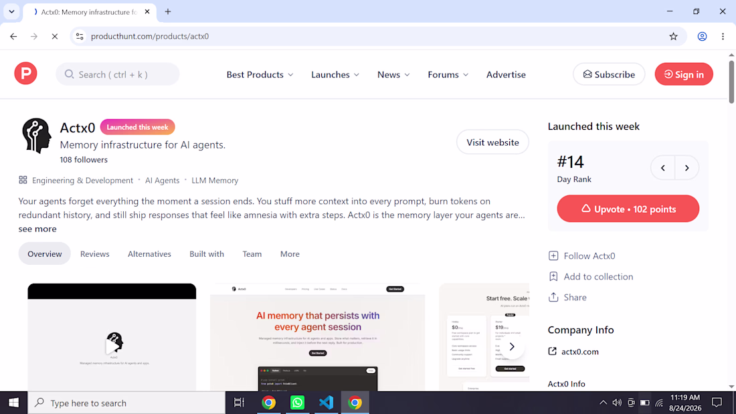Upvote Actx0
The width and height of the screenshot is (736, 414).
(628, 209)
